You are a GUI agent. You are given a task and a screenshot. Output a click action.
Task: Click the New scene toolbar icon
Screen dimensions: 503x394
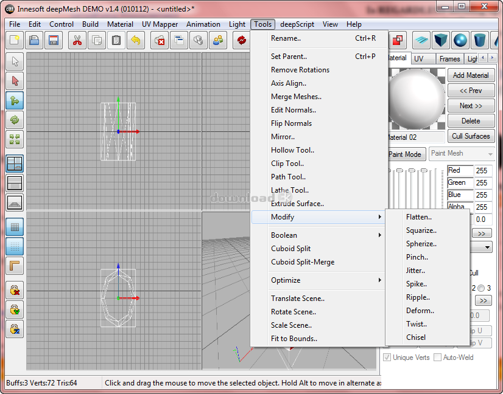pyautogui.click(x=15, y=40)
